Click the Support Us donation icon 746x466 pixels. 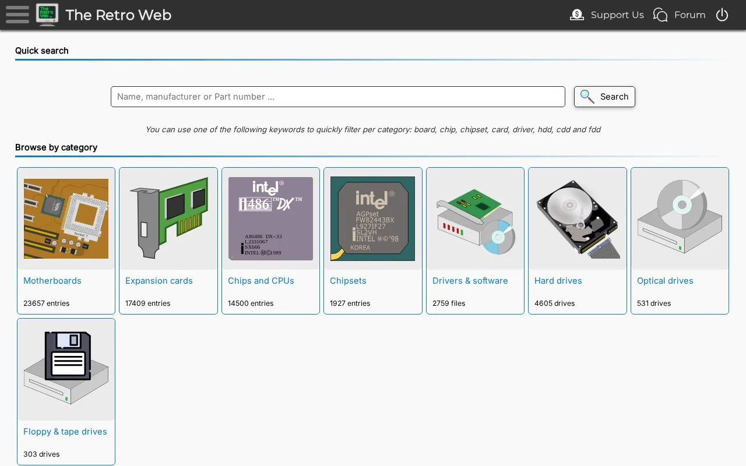[577, 15]
